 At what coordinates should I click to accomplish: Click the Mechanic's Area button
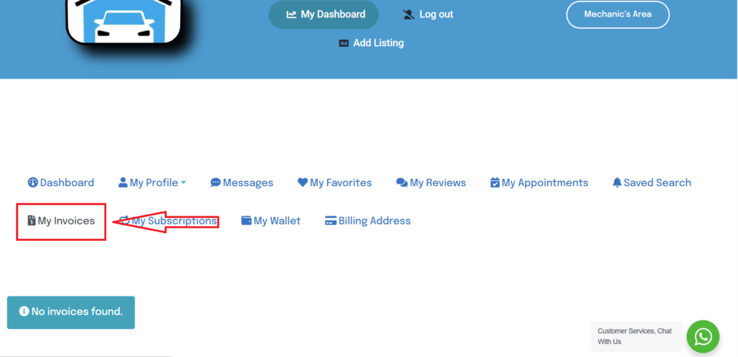point(618,14)
